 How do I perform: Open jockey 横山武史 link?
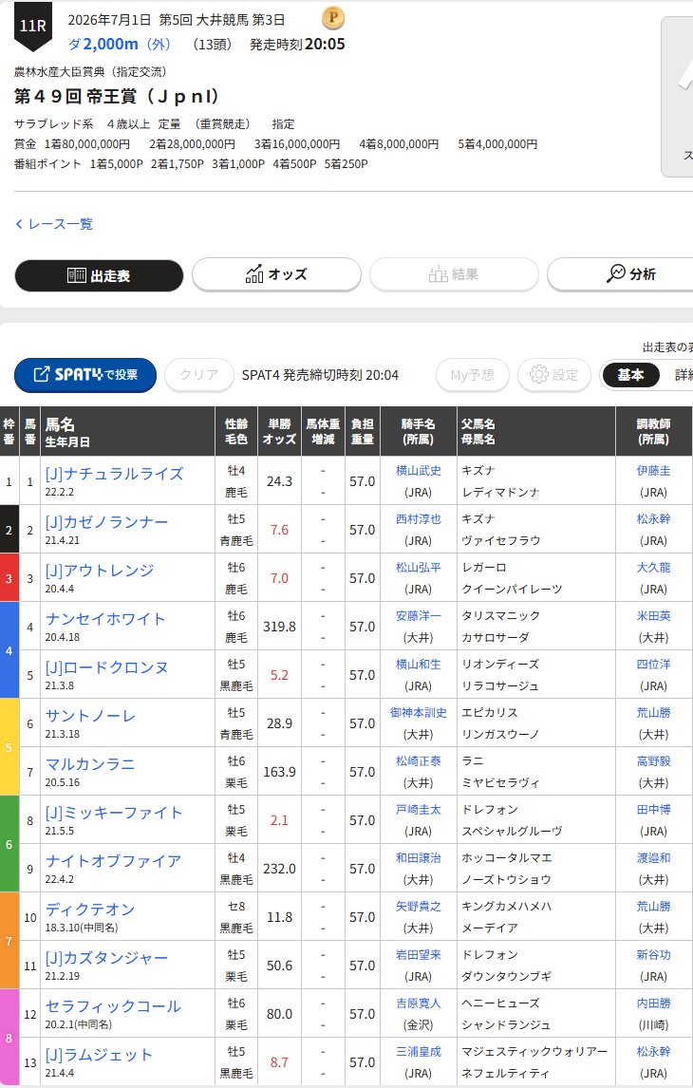click(x=419, y=471)
